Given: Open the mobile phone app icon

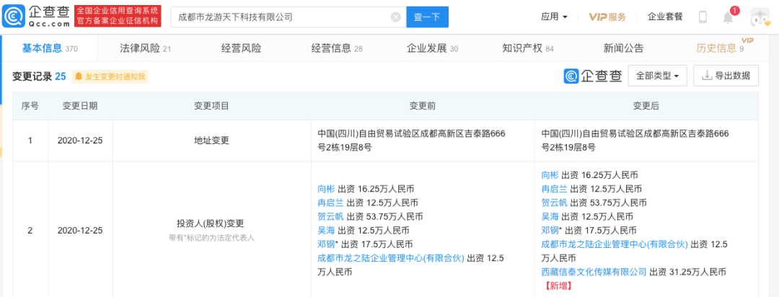Looking at the screenshot, I should pos(703,17).
